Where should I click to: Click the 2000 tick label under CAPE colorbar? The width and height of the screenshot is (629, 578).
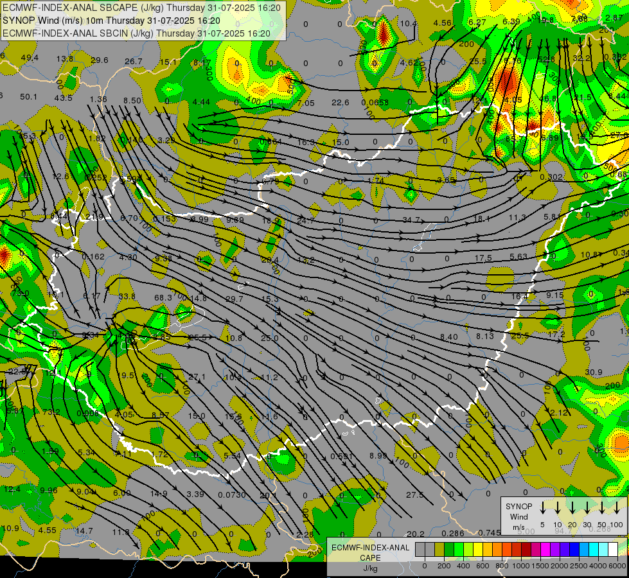coord(559,566)
